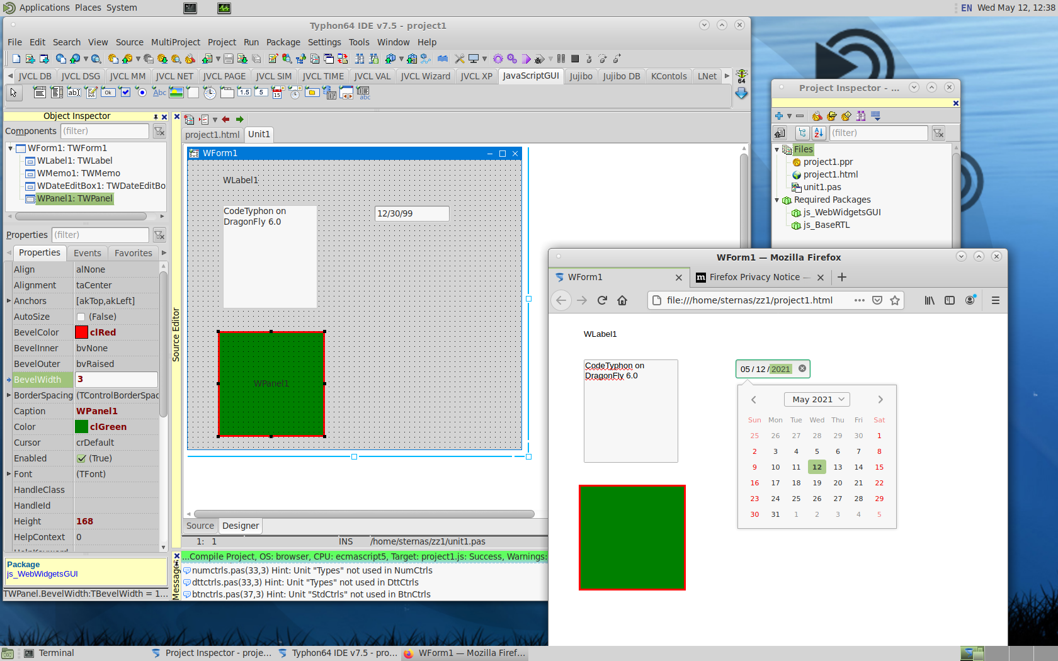The height and width of the screenshot is (661, 1058).
Task: Switch to the JVCL Wizard palette tab
Action: pyautogui.click(x=426, y=76)
